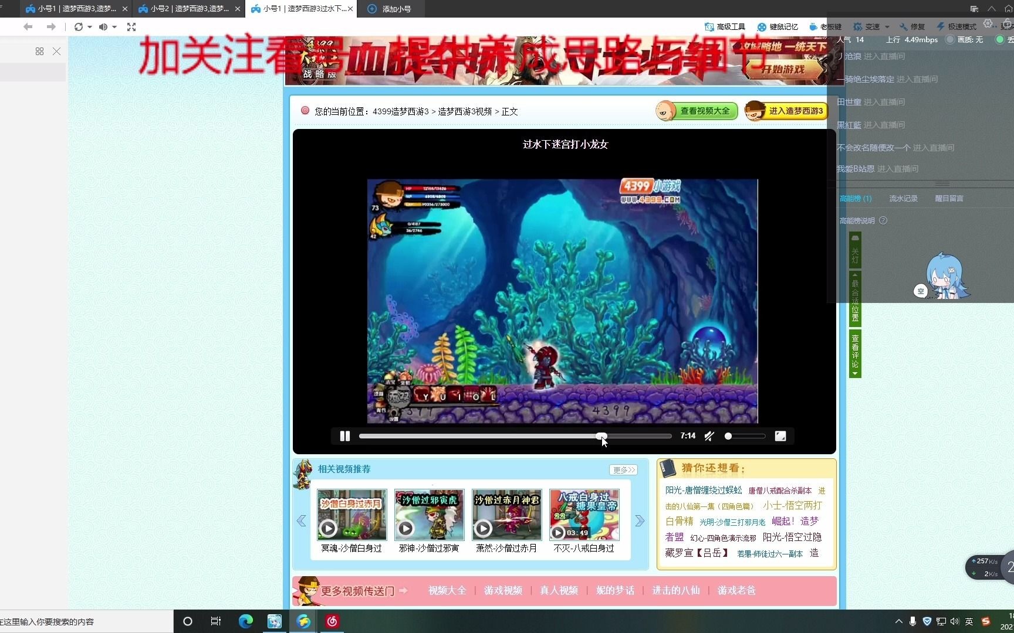Switch to 醒目留言 tab

point(949,199)
